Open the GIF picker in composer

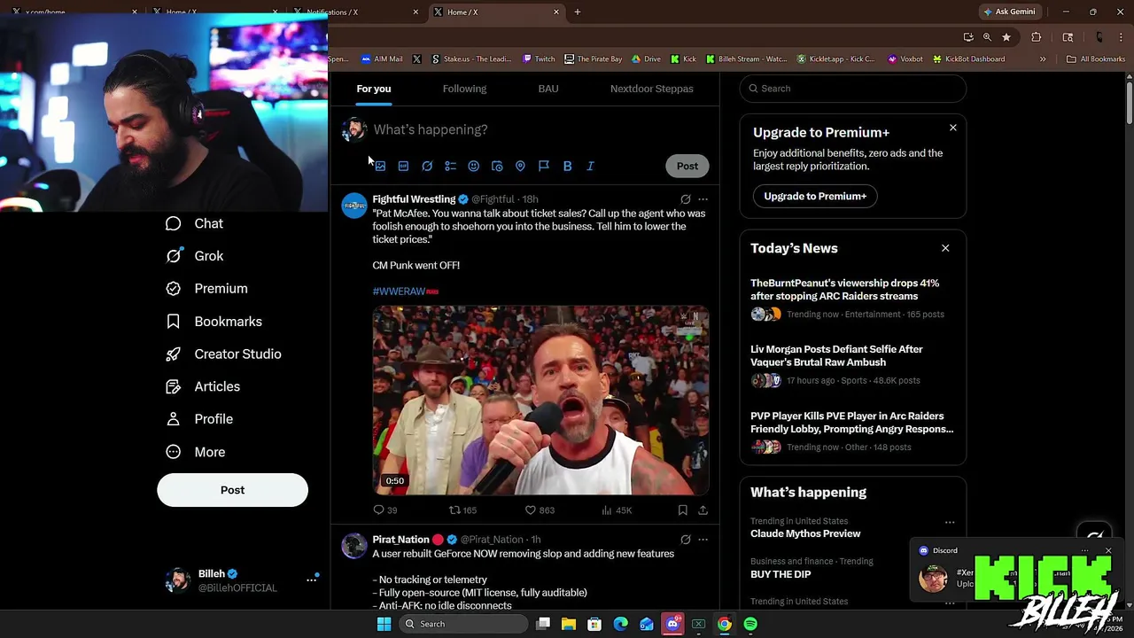[403, 166]
